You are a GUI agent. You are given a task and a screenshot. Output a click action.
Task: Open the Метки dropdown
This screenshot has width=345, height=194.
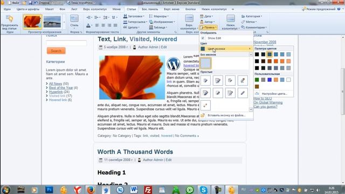tap(249, 22)
